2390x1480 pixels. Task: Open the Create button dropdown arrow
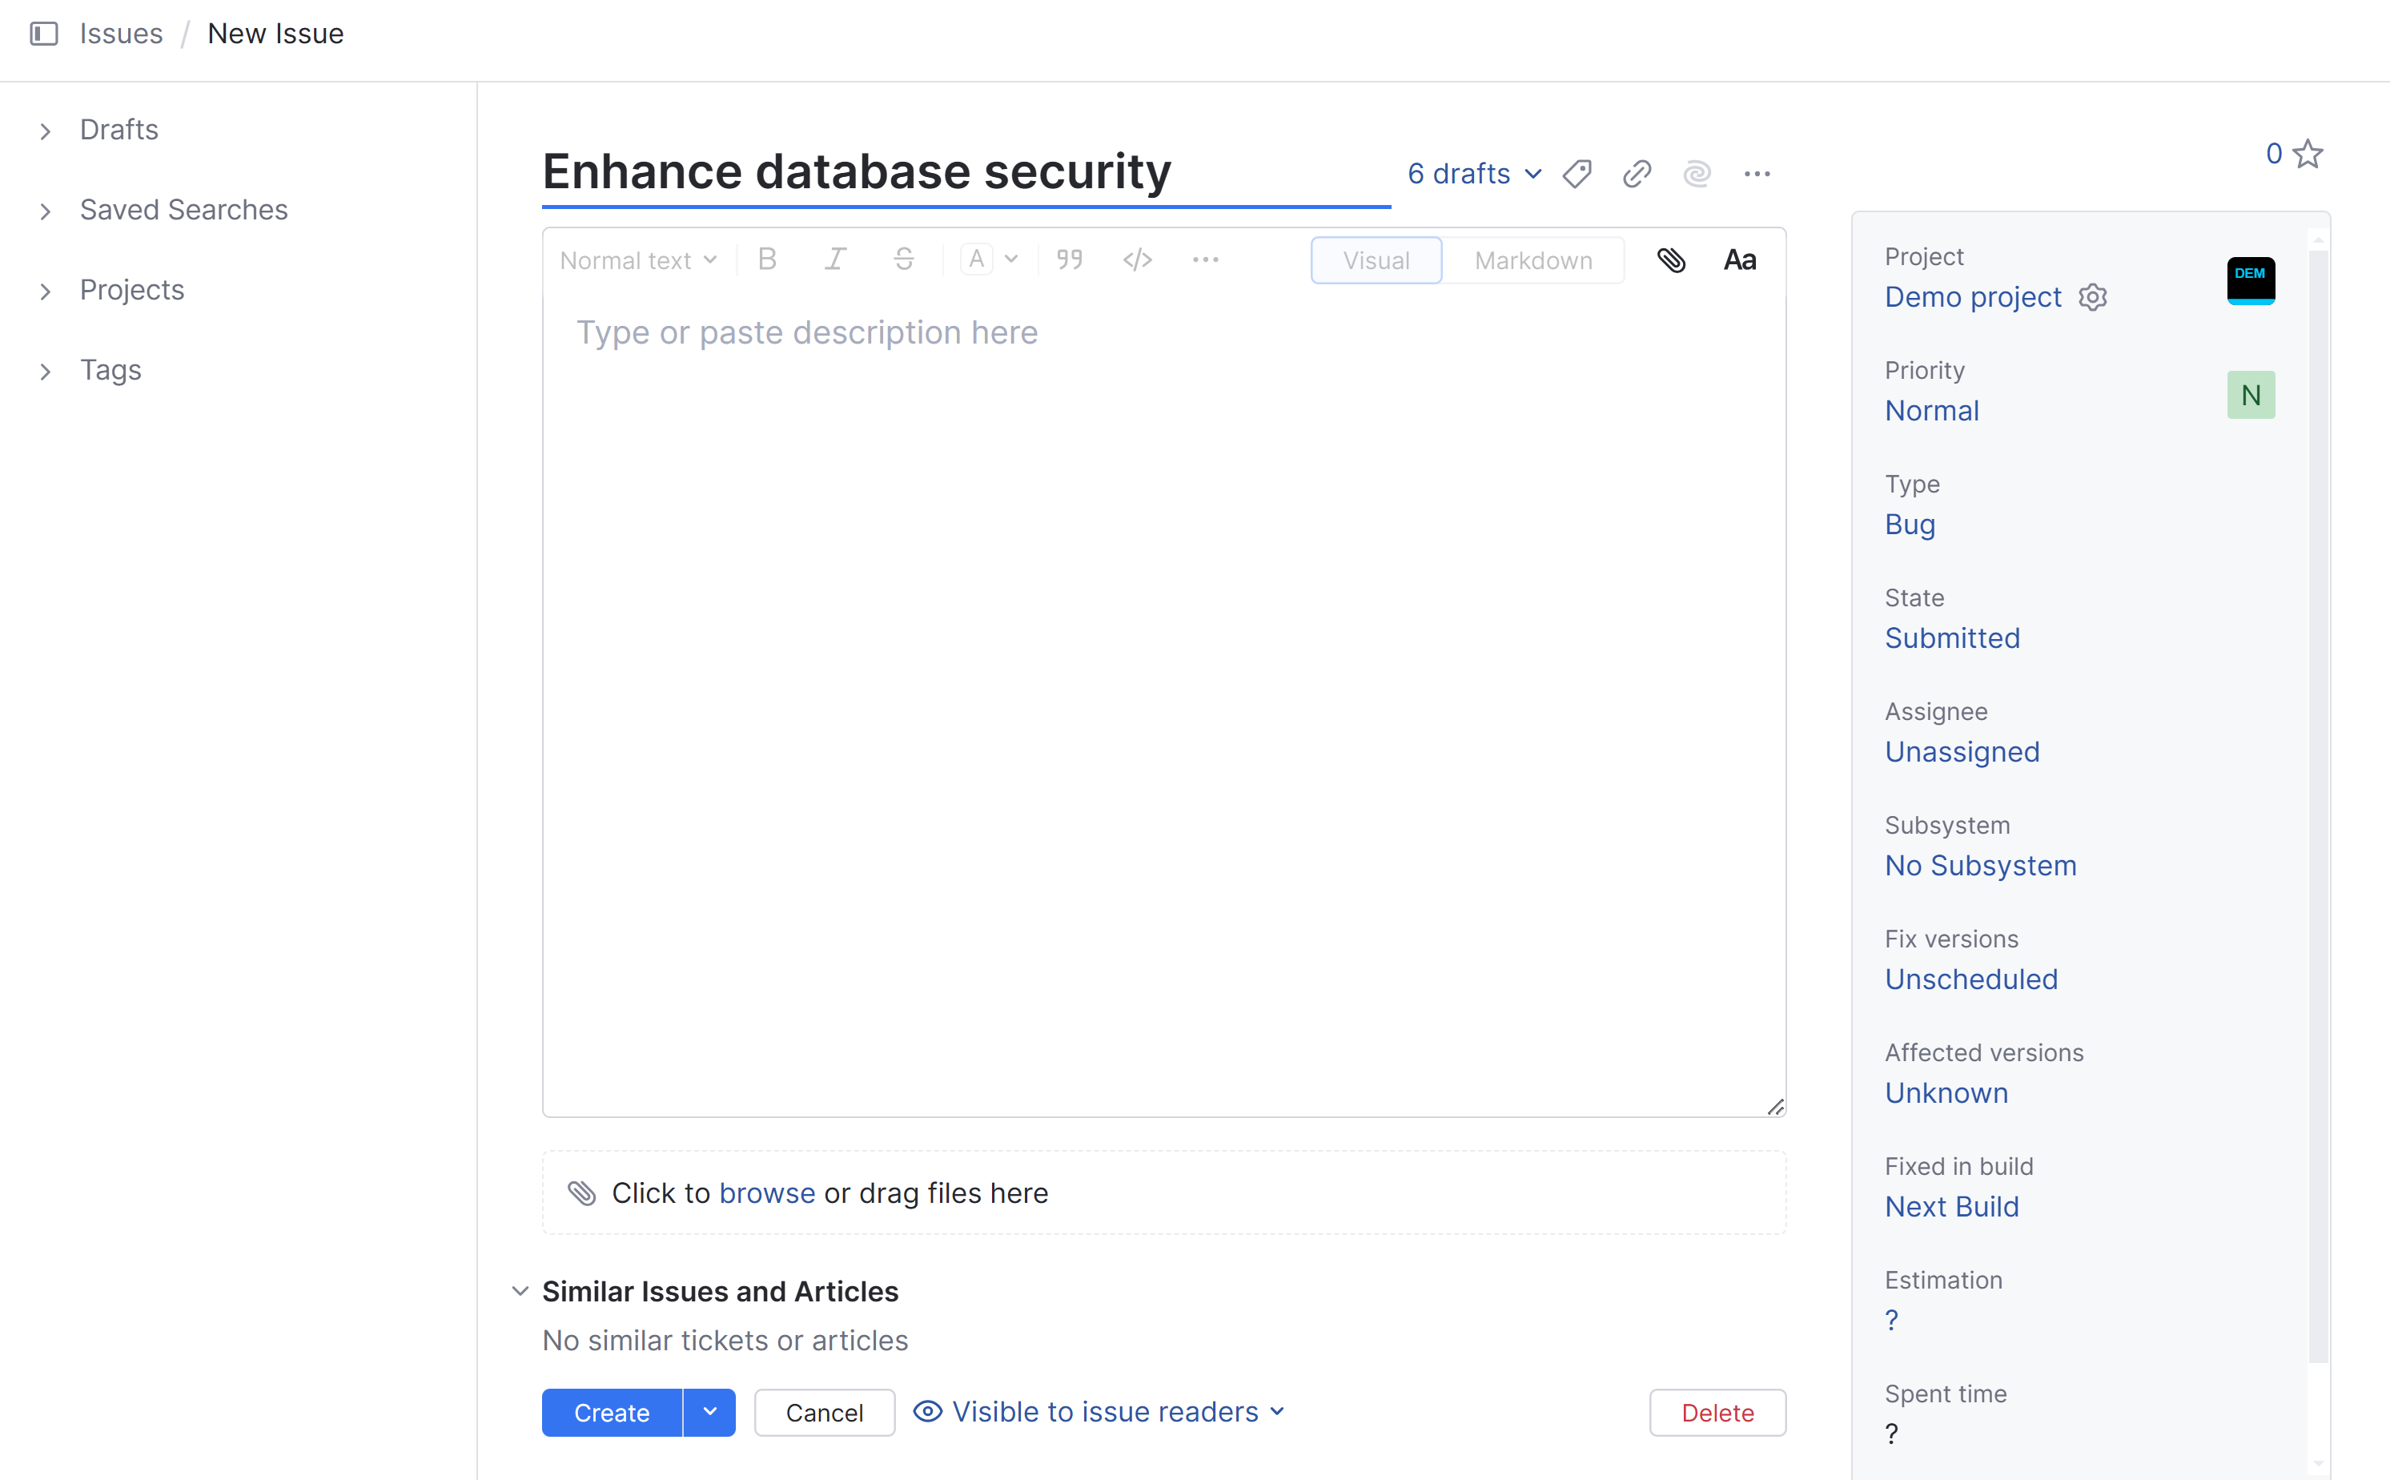pyautogui.click(x=709, y=1413)
